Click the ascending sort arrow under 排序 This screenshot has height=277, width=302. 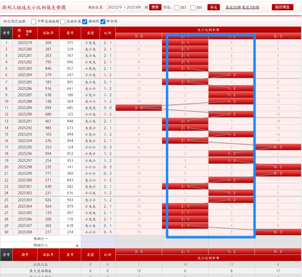27,34
